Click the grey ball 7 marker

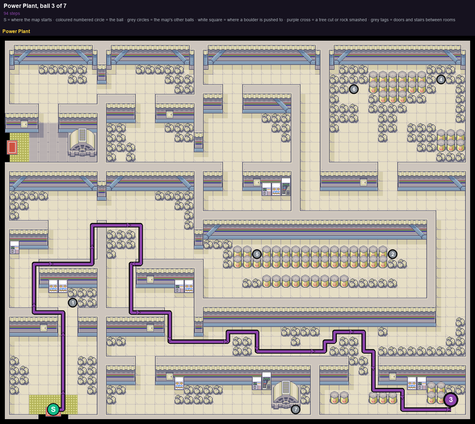point(296,409)
